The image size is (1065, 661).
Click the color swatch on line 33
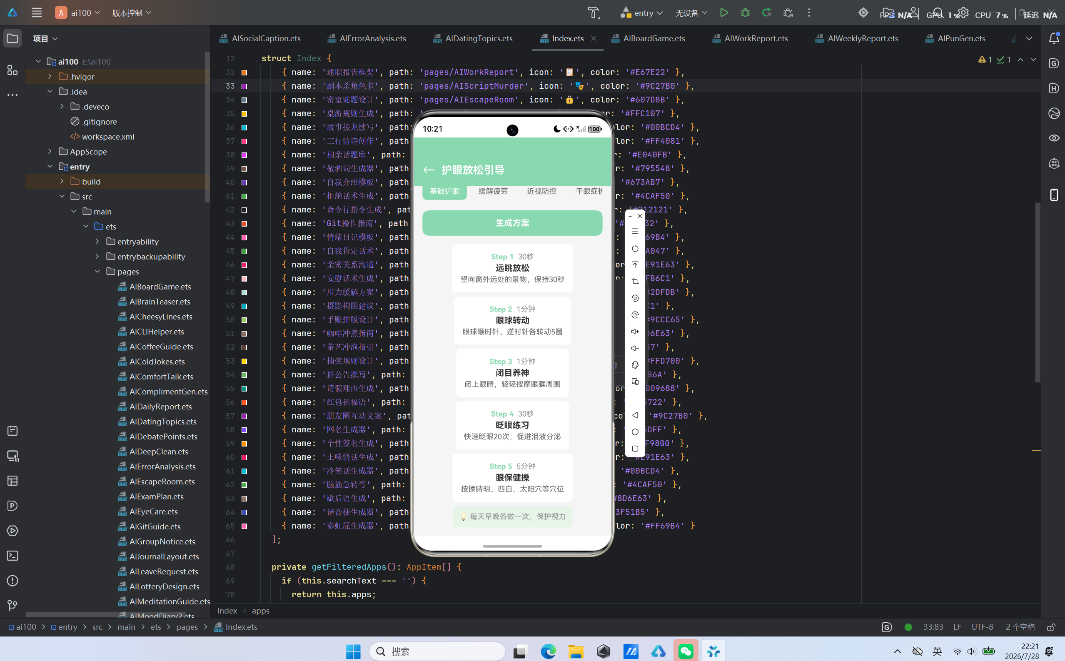pos(244,86)
